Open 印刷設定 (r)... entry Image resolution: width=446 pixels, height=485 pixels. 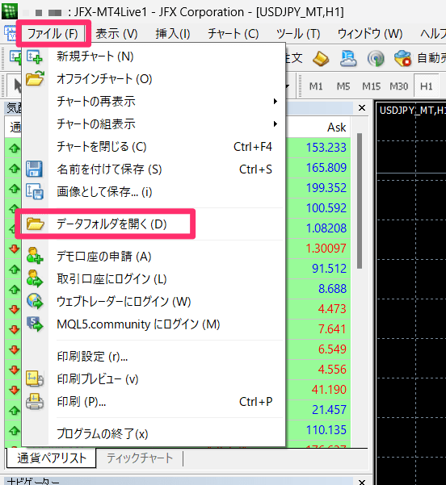[154, 357]
